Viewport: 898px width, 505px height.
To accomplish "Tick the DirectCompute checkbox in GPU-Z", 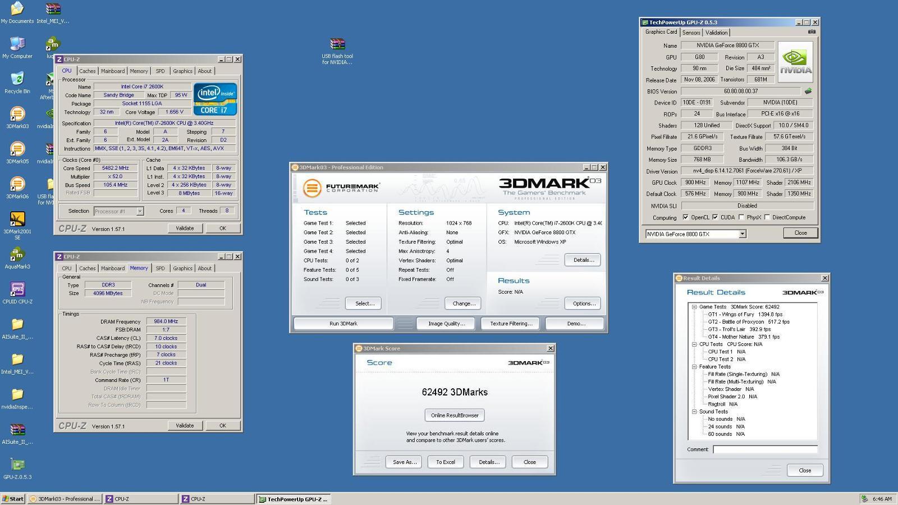I will pyautogui.click(x=767, y=217).
